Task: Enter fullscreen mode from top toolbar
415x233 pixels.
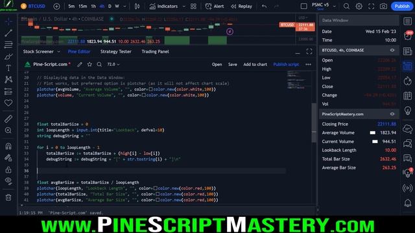Action: (x=371, y=6)
